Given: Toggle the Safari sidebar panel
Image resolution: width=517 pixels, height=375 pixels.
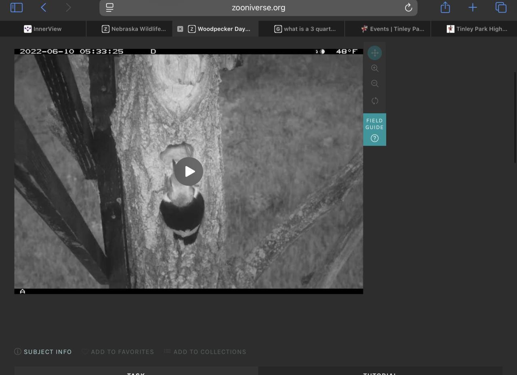Looking at the screenshot, I should (x=17, y=7).
